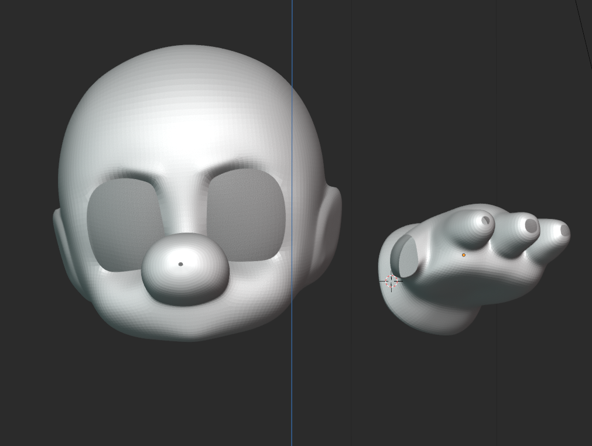Click the chin area below the nose
The image size is (592, 446).
[x=187, y=322]
